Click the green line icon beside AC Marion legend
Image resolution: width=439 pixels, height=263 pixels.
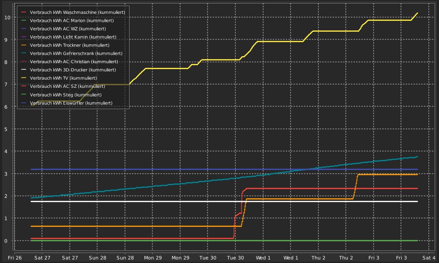click(24, 20)
